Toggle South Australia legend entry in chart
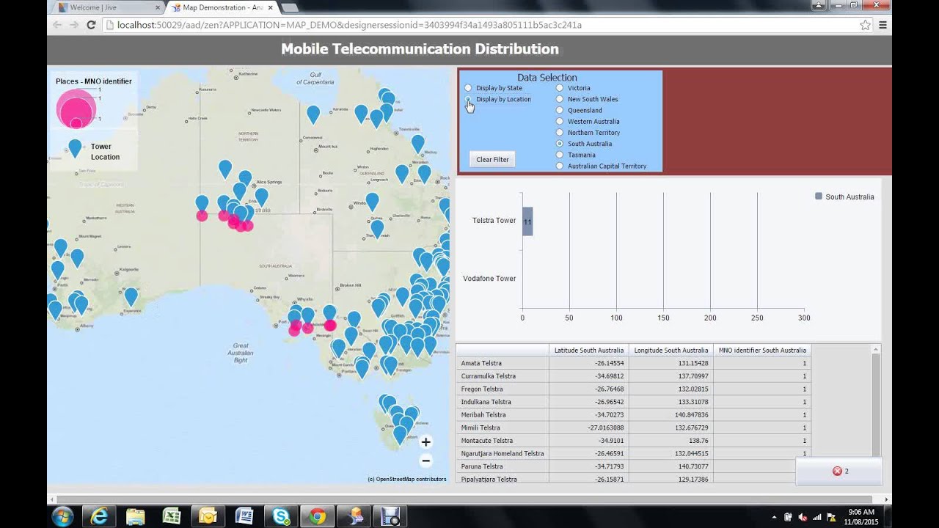 pyautogui.click(x=844, y=197)
